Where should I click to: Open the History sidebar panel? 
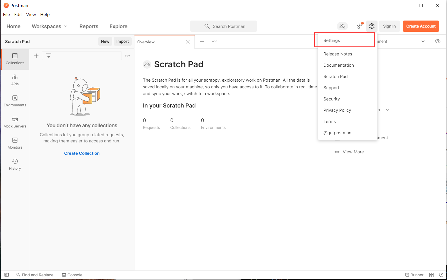pos(15,165)
